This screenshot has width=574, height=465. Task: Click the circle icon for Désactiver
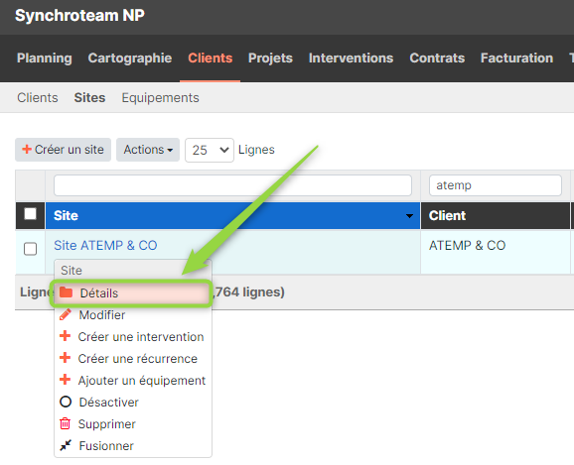pos(66,402)
